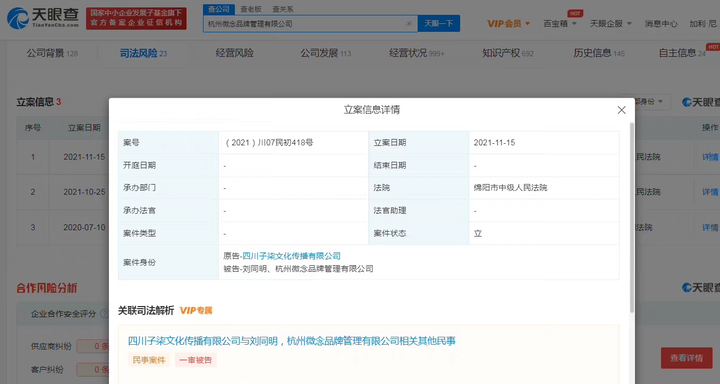Switch to the 查老板 search tab

coord(250,9)
